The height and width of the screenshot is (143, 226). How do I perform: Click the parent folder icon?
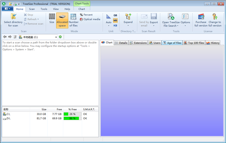[15, 37]
